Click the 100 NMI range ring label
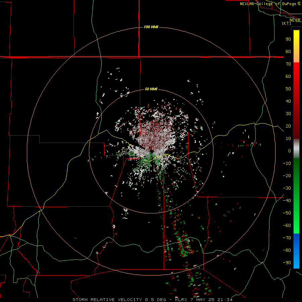The image size is (302, 302). point(151,27)
